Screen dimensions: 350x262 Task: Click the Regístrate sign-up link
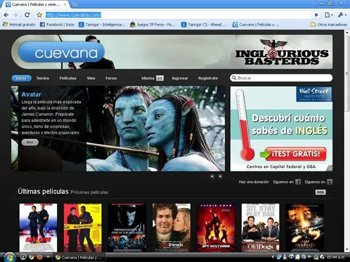click(208, 78)
